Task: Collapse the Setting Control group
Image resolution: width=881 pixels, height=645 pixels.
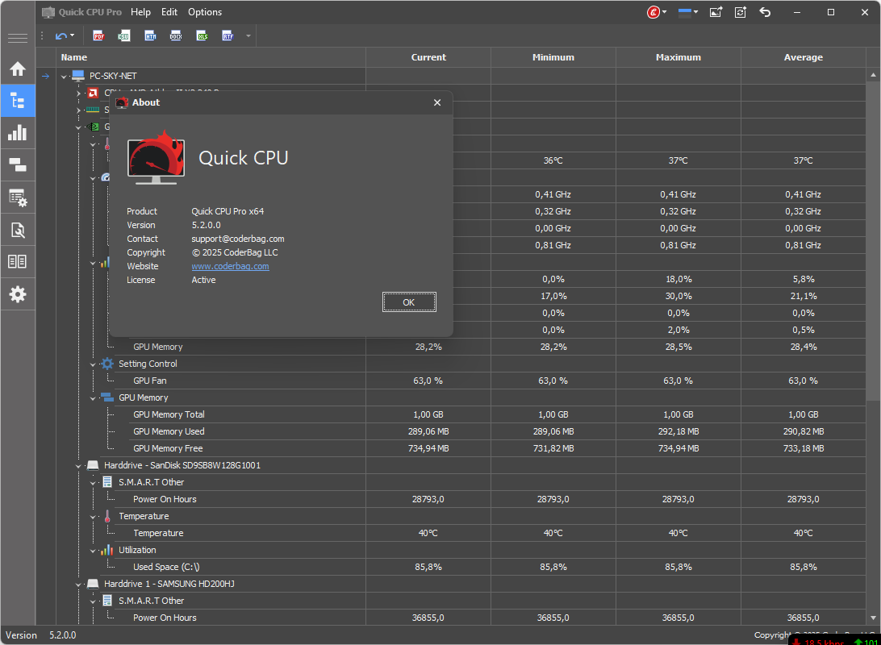Action: pyautogui.click(x=94, y=364)
